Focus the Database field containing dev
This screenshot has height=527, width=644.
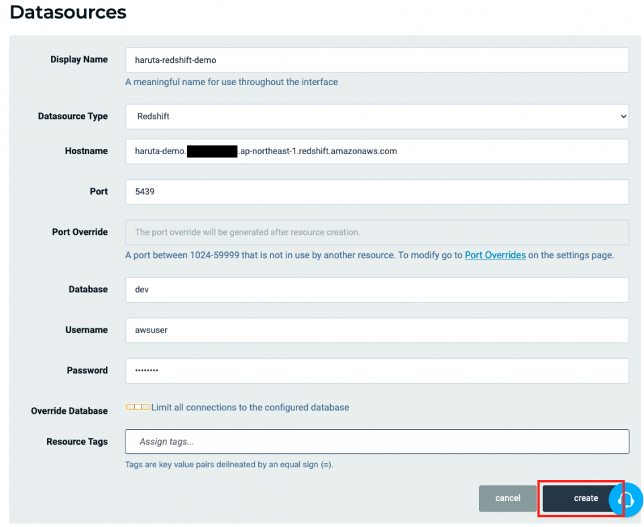377,290
